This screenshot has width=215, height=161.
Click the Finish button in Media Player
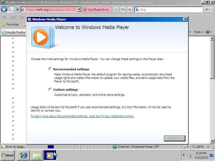tap(174, 138)
